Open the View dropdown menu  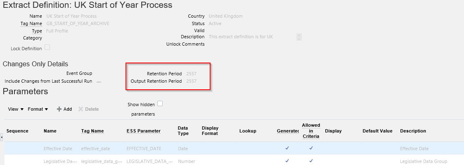tap(16, 109)
